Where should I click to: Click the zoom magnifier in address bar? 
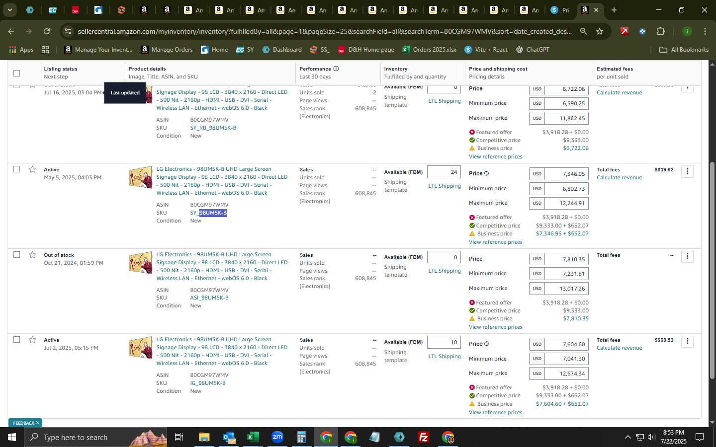[583, 31]
